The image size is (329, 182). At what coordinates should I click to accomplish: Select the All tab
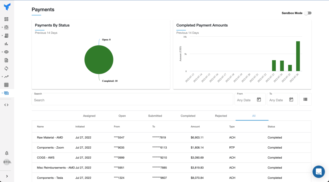254,116
